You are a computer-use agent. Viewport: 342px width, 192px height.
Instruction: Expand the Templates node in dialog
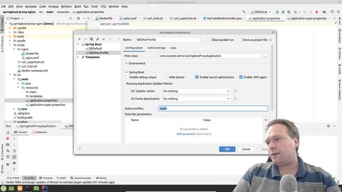coord(79,57)
